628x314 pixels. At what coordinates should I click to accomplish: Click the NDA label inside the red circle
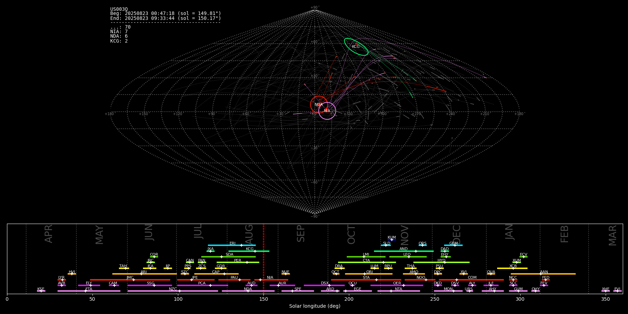tap(319, 105)
